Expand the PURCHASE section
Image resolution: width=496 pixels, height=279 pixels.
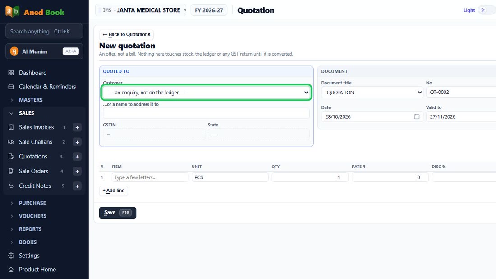click(x=32, y=203)
